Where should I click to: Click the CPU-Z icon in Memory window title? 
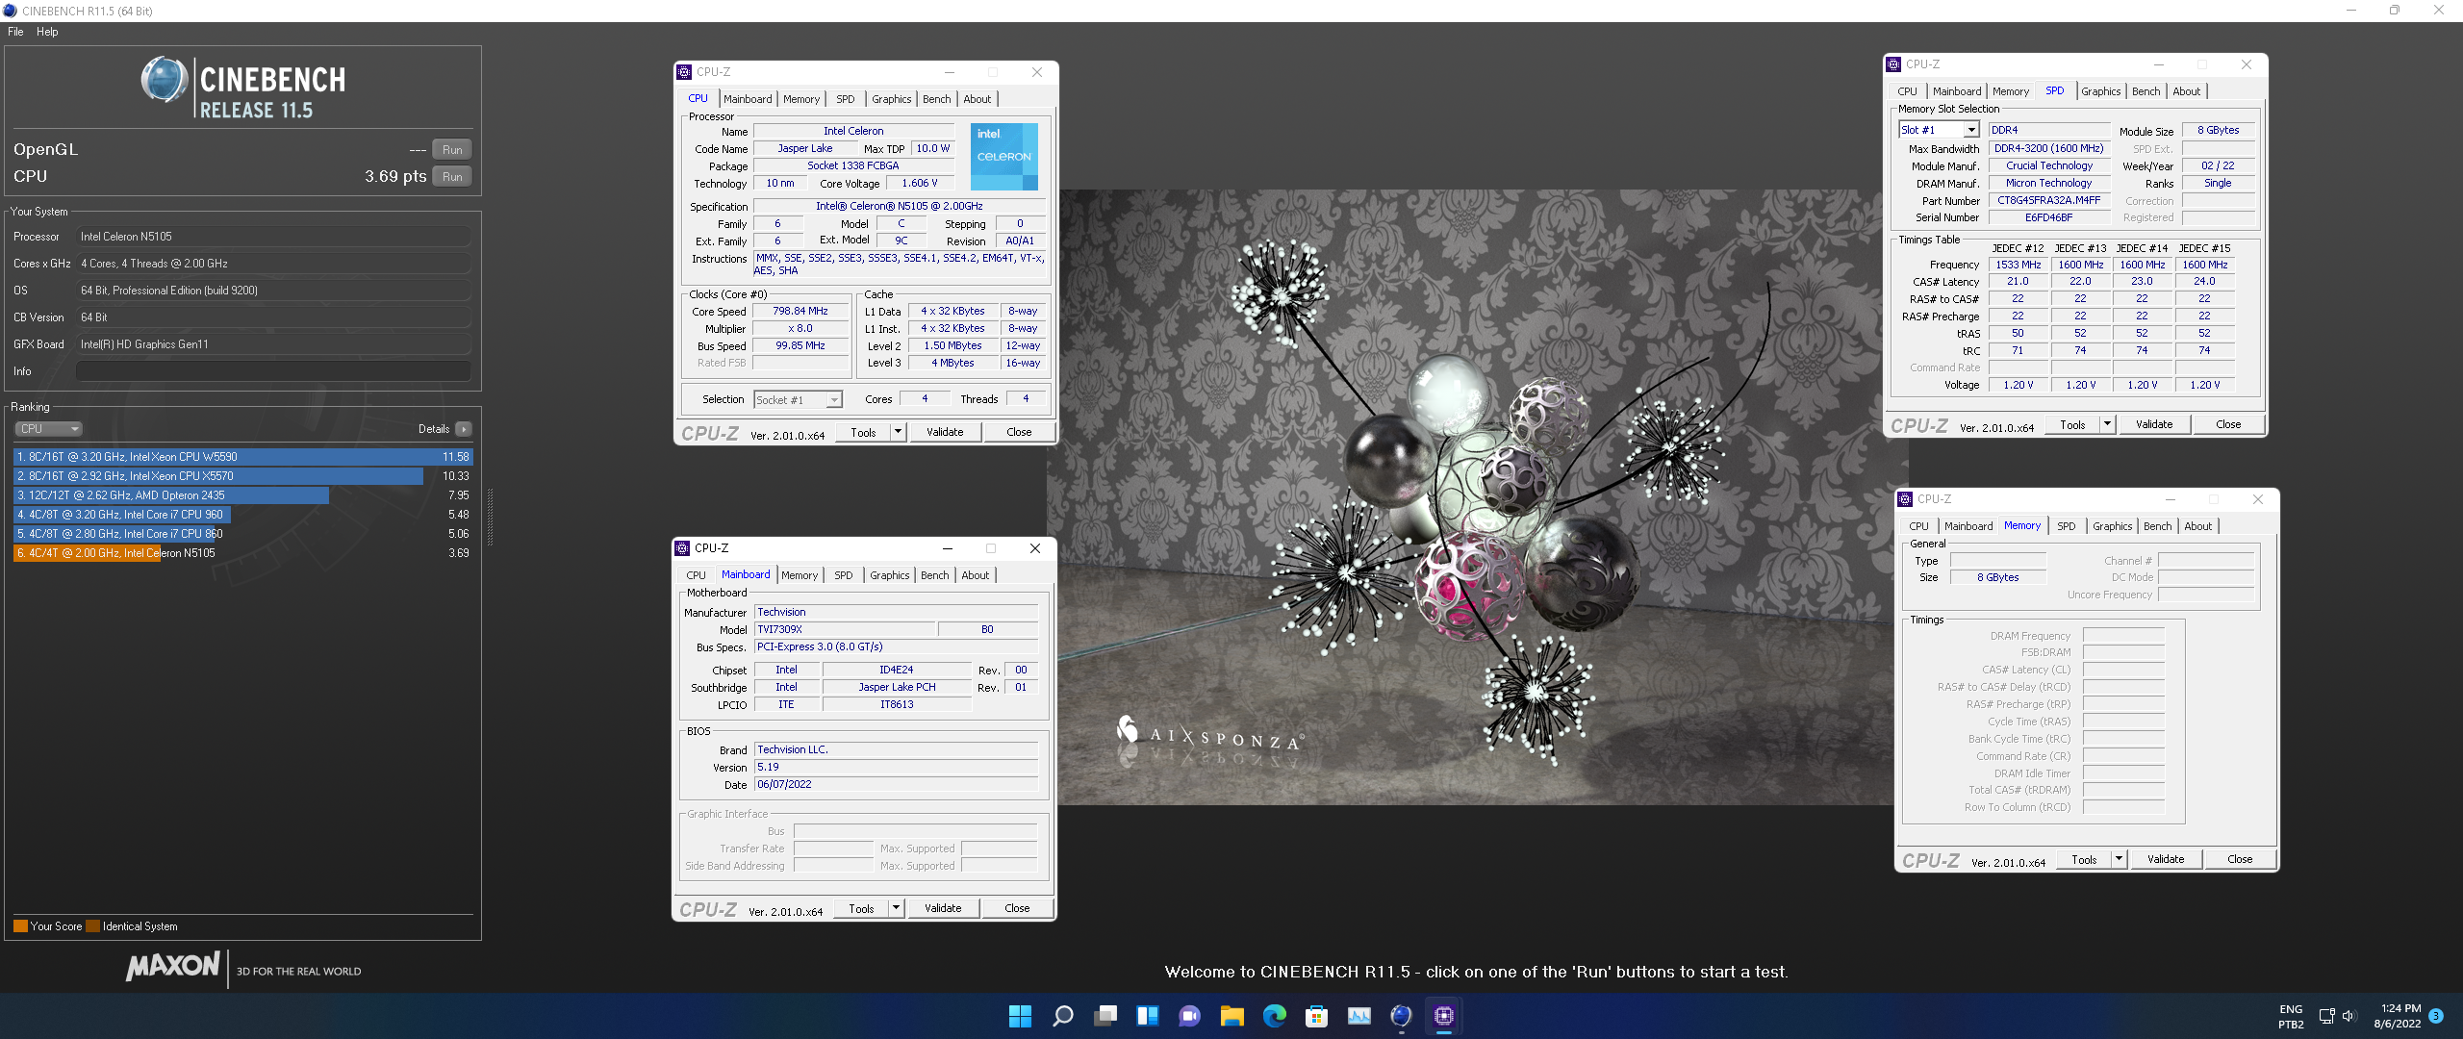click(1905, 499)
